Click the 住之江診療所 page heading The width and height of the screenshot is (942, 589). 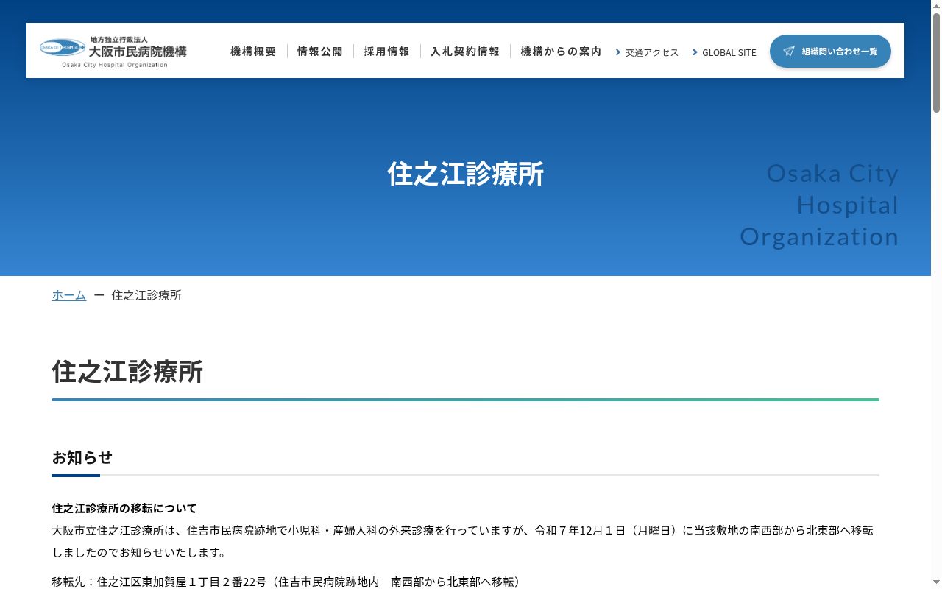[127, 372]
